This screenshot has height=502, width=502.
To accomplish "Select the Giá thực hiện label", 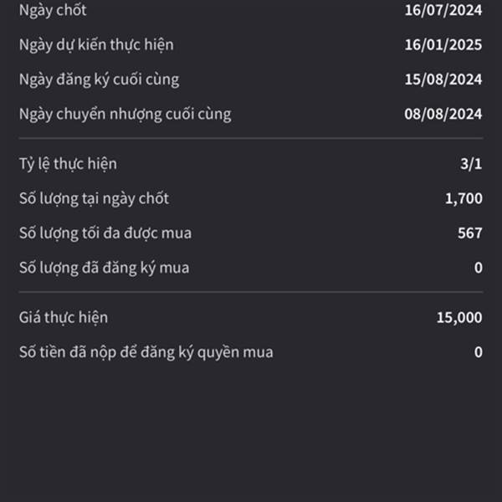I will click(x=64, y=318).
